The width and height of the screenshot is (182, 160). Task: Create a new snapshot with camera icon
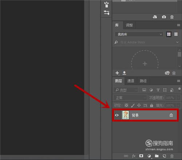[x=164, y=17]
